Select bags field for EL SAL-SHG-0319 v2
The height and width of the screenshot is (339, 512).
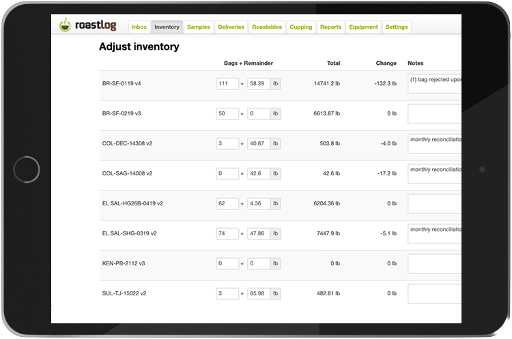(227, 234)
